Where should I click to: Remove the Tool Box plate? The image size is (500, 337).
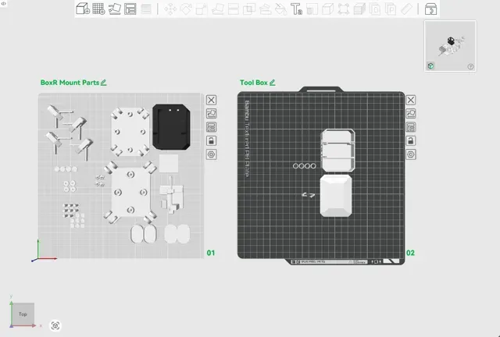coord(411,100)
